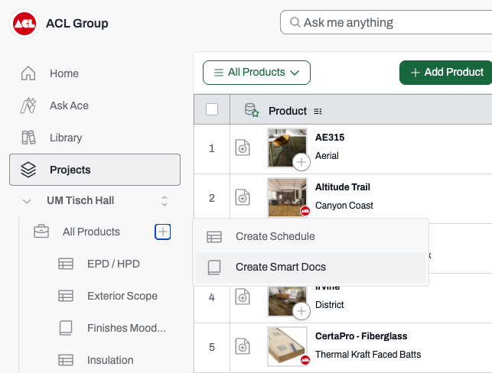Click the Home house icon
492x373 pixels.
coord(28,73)
